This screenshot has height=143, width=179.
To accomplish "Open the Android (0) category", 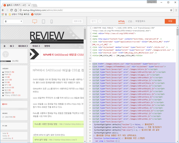I will pos(9,88).
